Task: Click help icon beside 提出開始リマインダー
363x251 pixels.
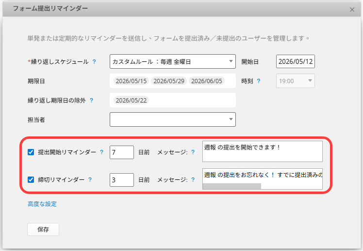Action: point(101,152)
